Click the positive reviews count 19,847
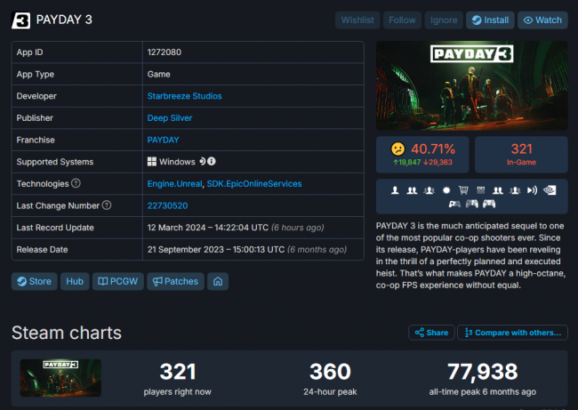The height and width of the screenshot is (410, 578). coord(407,162)
